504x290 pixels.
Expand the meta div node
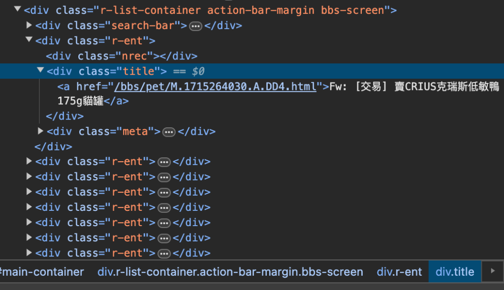click(40, 131)
